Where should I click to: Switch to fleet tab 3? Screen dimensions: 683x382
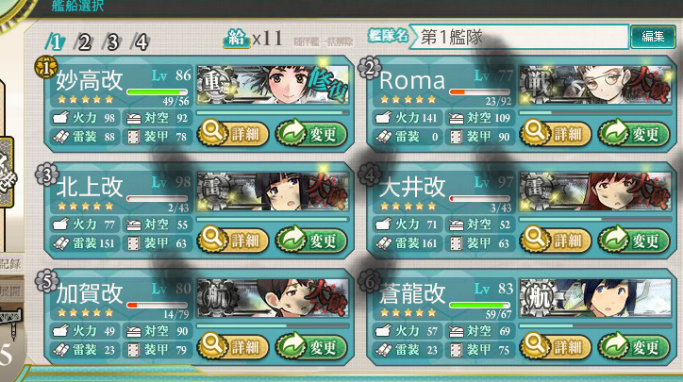click(x=111, y=42)
